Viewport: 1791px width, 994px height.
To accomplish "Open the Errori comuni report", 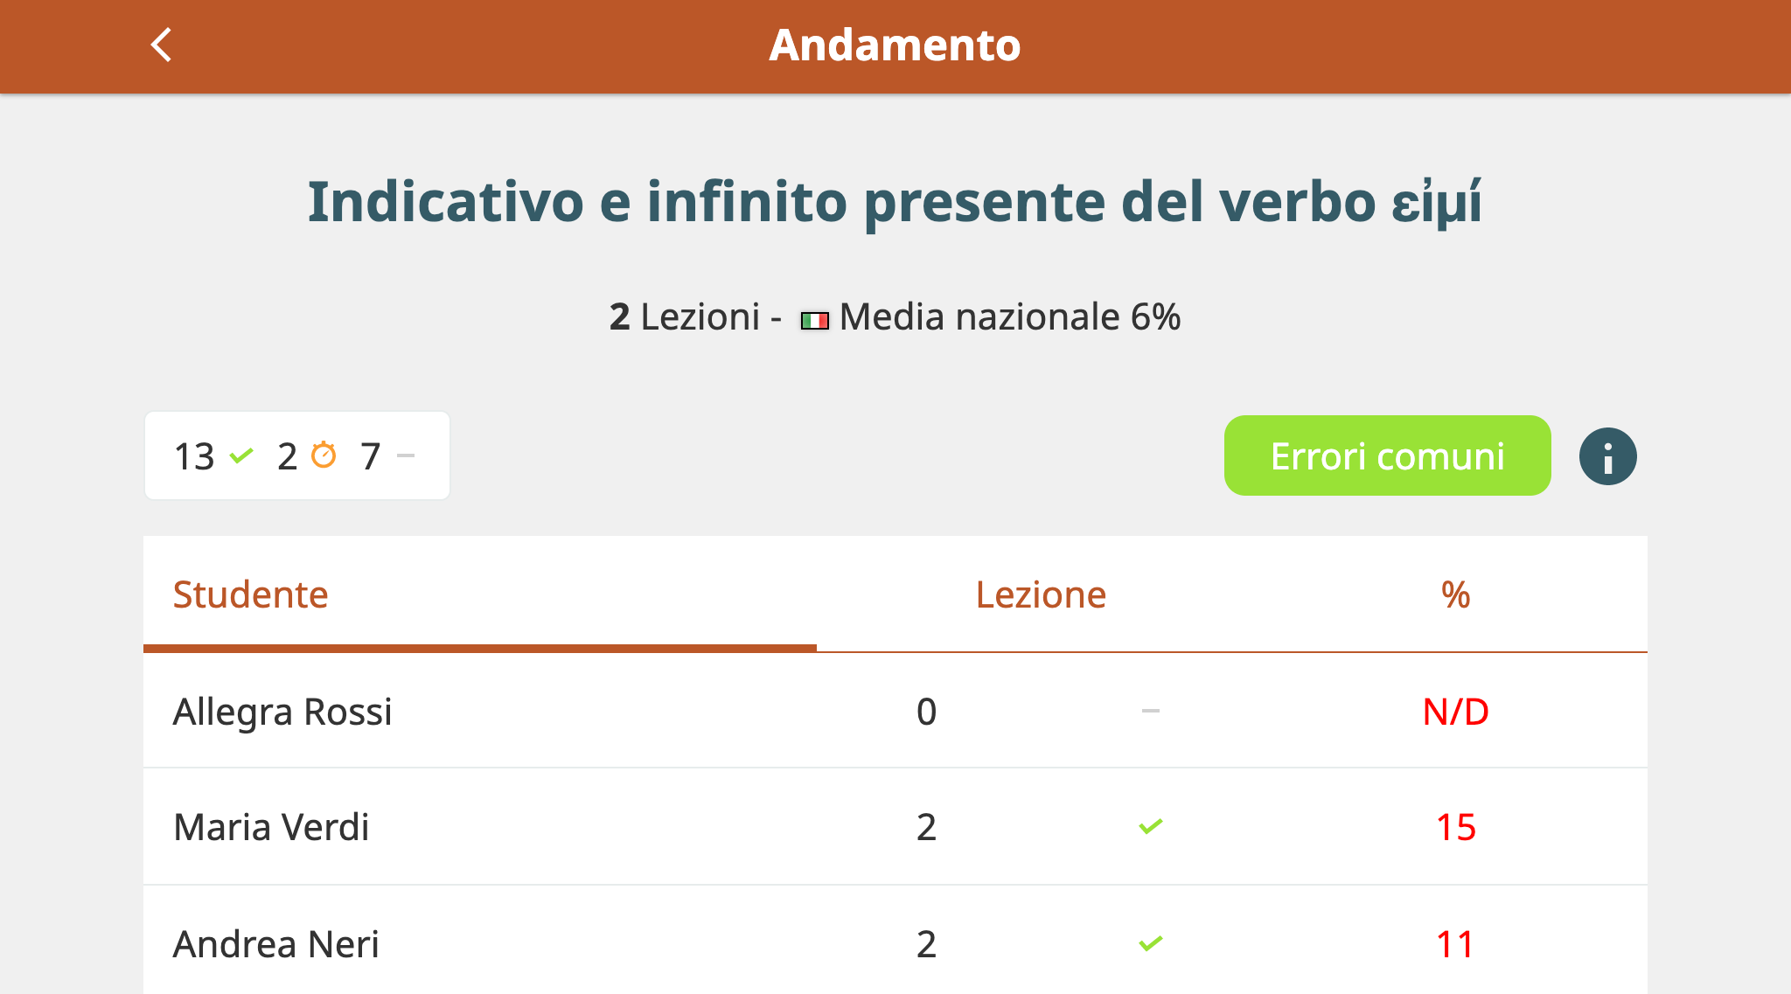I will tap(1387, 455).
